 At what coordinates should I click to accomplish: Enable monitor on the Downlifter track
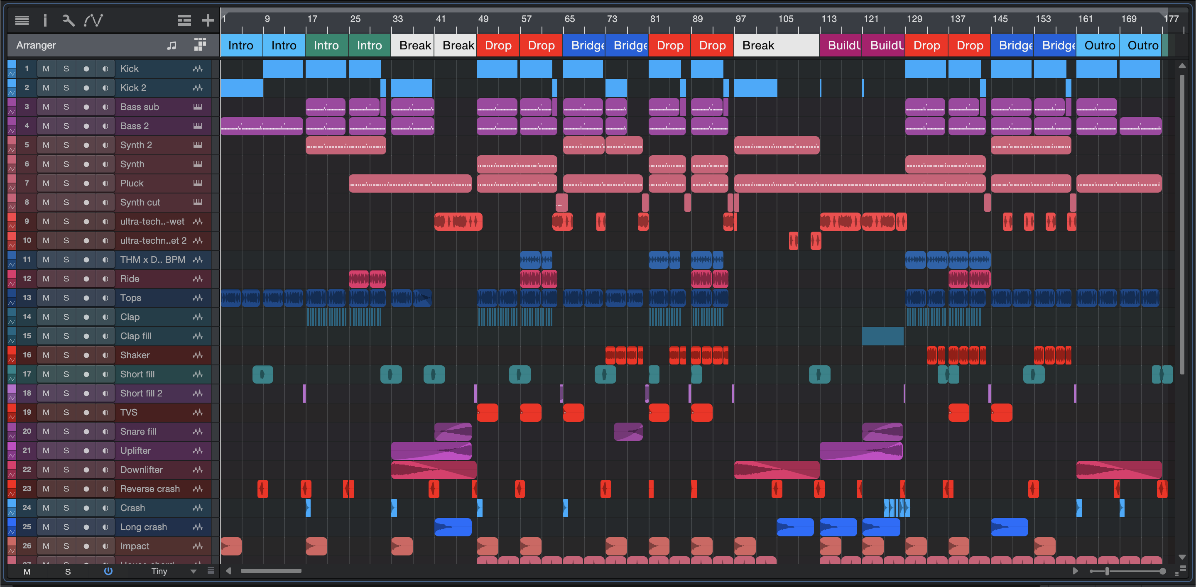(x=105, y=470)
